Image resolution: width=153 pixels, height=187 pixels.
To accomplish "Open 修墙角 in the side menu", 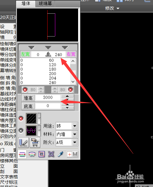I will click(x=8, y=88).
